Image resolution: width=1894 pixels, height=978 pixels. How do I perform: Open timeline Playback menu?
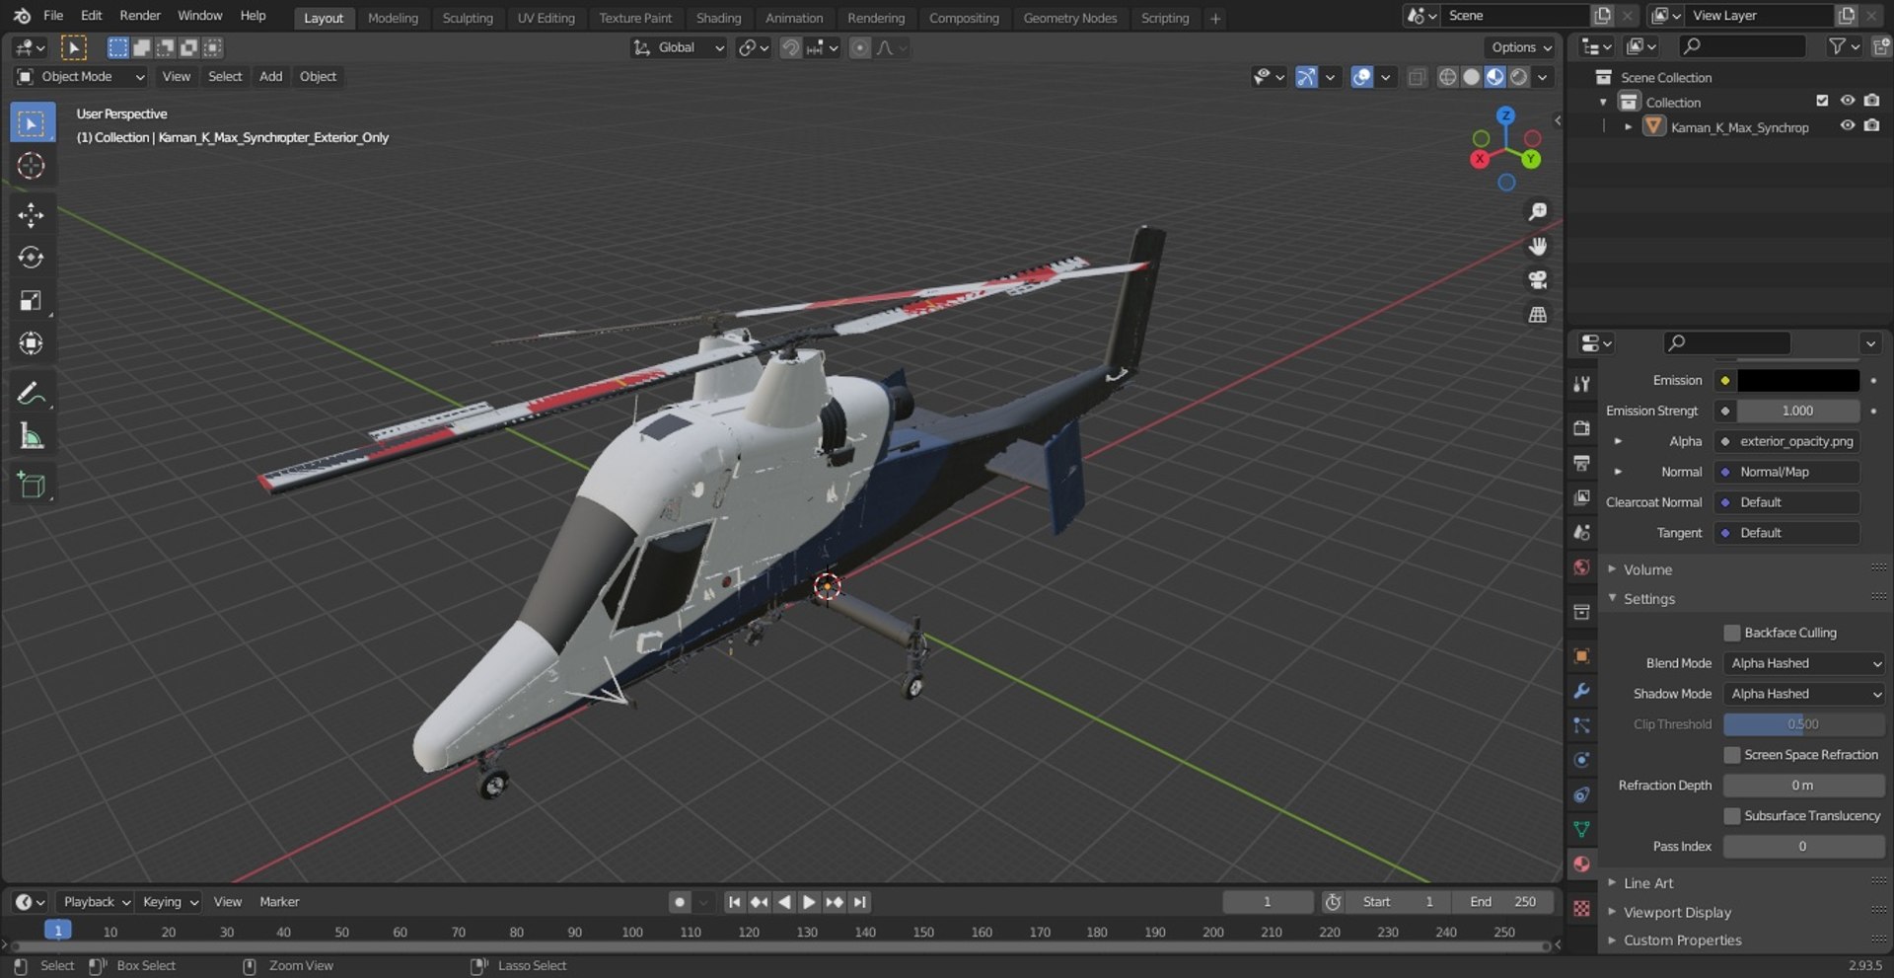[x=96, y=902]
